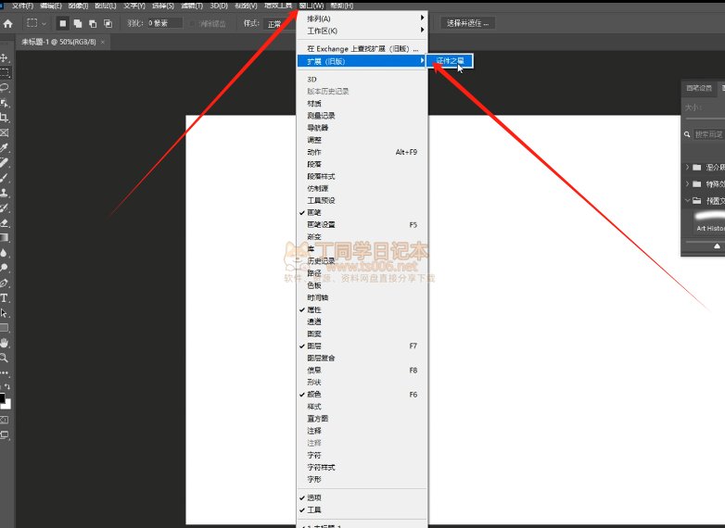Select the Eyedropper tool
This screenshot has height=528, width=725.
tap(5, 148)
